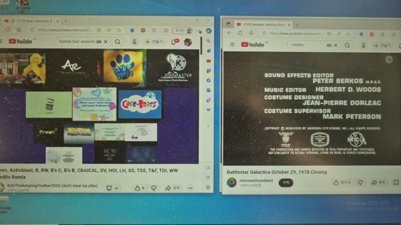Click left browser address bar URL

point(65,30)
